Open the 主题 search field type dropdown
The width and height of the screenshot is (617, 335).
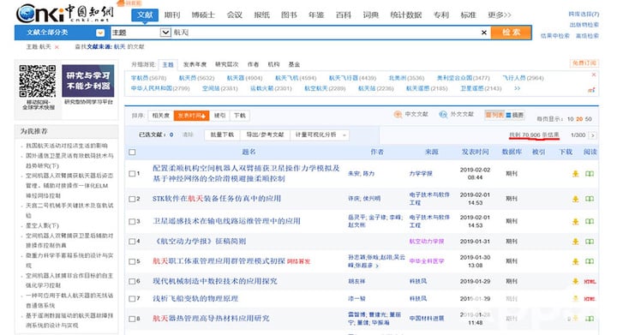165,33
